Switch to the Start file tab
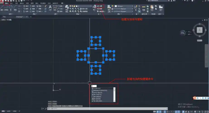Screen dimensions: 209x113 4,17
